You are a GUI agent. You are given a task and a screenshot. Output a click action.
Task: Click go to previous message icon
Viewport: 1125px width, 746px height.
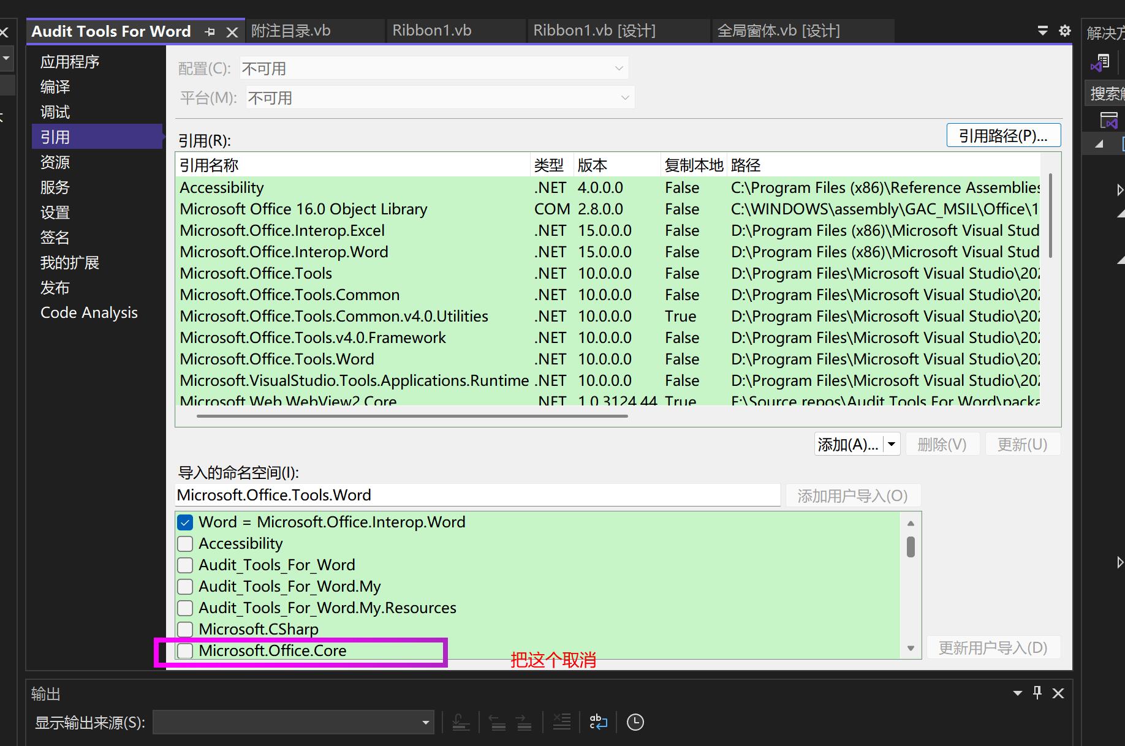click(498, 723)
